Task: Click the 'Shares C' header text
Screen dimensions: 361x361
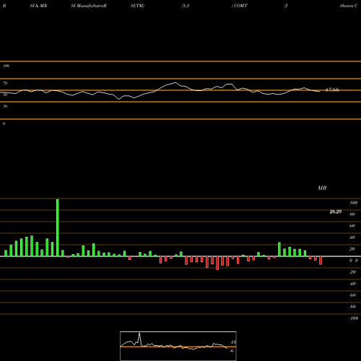Action: [349, 6]
